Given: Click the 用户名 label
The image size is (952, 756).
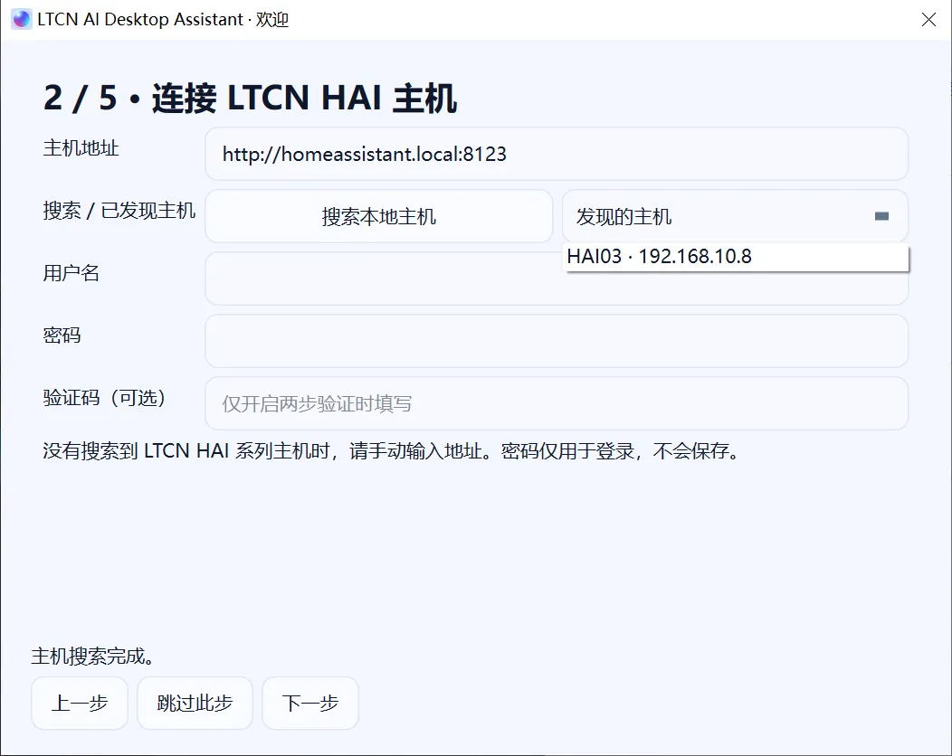Looking at the screenshot, I should click(71, 273).
